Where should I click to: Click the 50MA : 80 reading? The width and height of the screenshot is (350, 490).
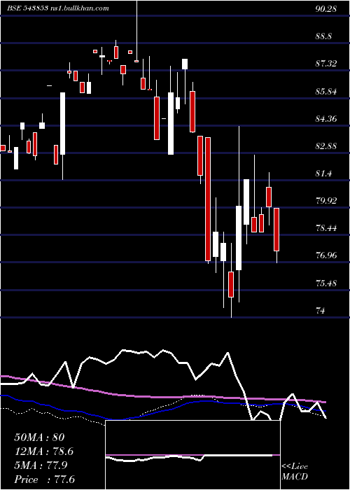pyautogui.click(x=39, y=437)
